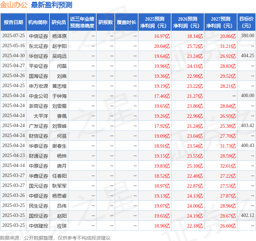Image resolution: width=256 pixels, height=241 pixels.
Task: Click the 国投证券 institution cell
Action: [38, 216]
